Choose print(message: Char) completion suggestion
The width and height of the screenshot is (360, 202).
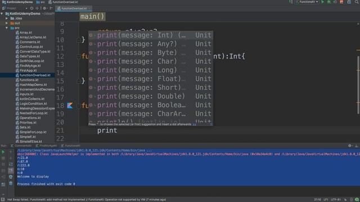pos(151,61)
